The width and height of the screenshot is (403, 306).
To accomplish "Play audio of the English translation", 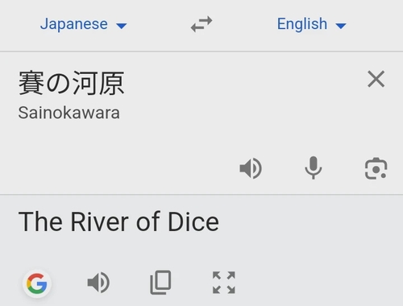I will 98,283.
